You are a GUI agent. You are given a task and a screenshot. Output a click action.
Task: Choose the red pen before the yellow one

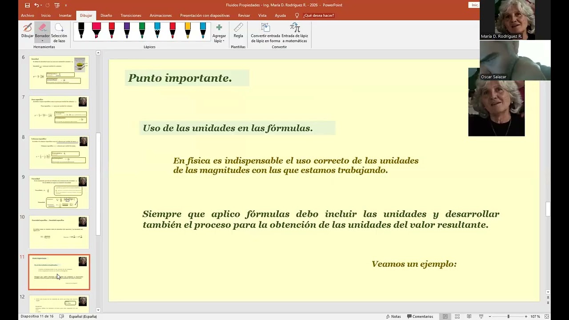pyautogui.click(x=172, y=31)
